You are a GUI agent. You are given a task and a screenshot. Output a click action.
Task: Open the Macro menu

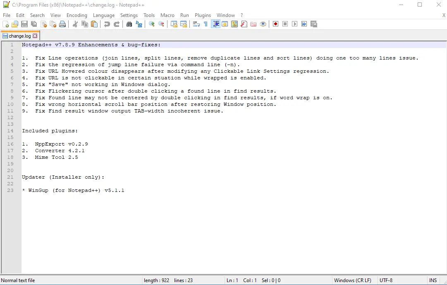pos(167,15)
